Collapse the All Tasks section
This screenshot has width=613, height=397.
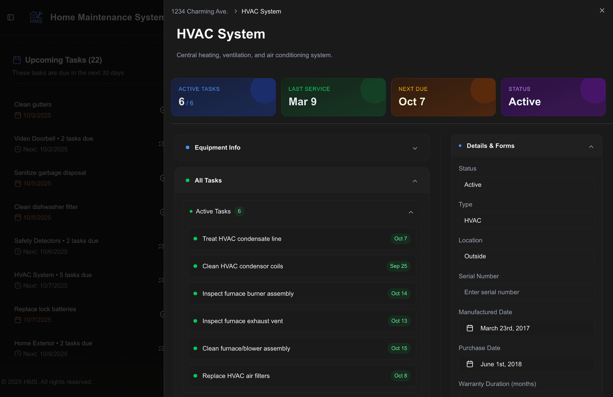coord(415,181)
